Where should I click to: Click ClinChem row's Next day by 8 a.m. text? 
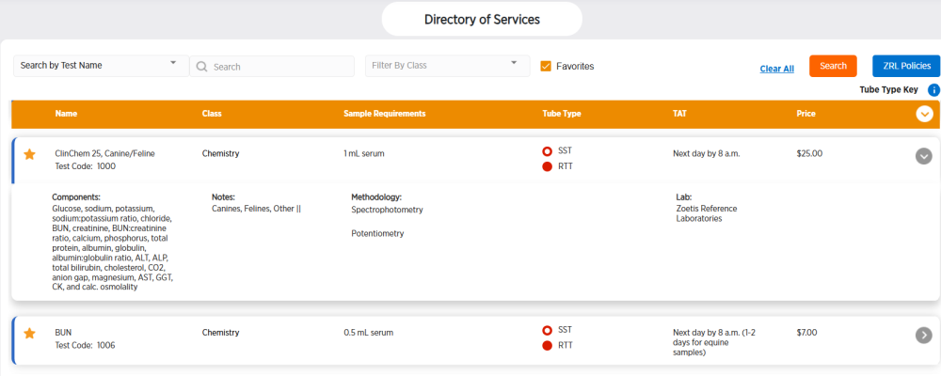pos(707,153)
